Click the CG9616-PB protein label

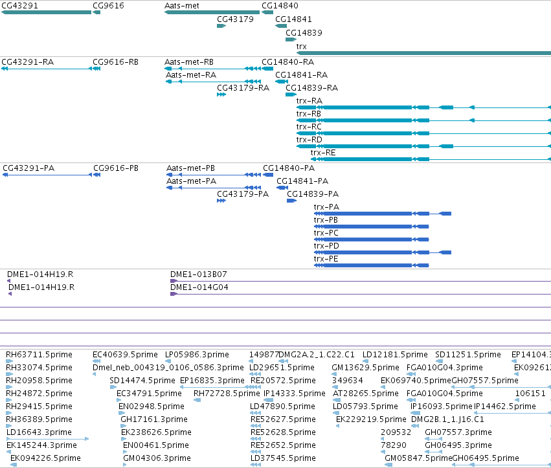coord(116,168)
